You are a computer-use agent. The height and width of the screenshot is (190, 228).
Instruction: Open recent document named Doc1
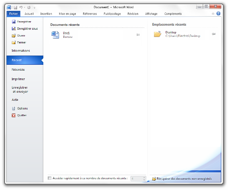pyautogui.click(x=96, y=35)
